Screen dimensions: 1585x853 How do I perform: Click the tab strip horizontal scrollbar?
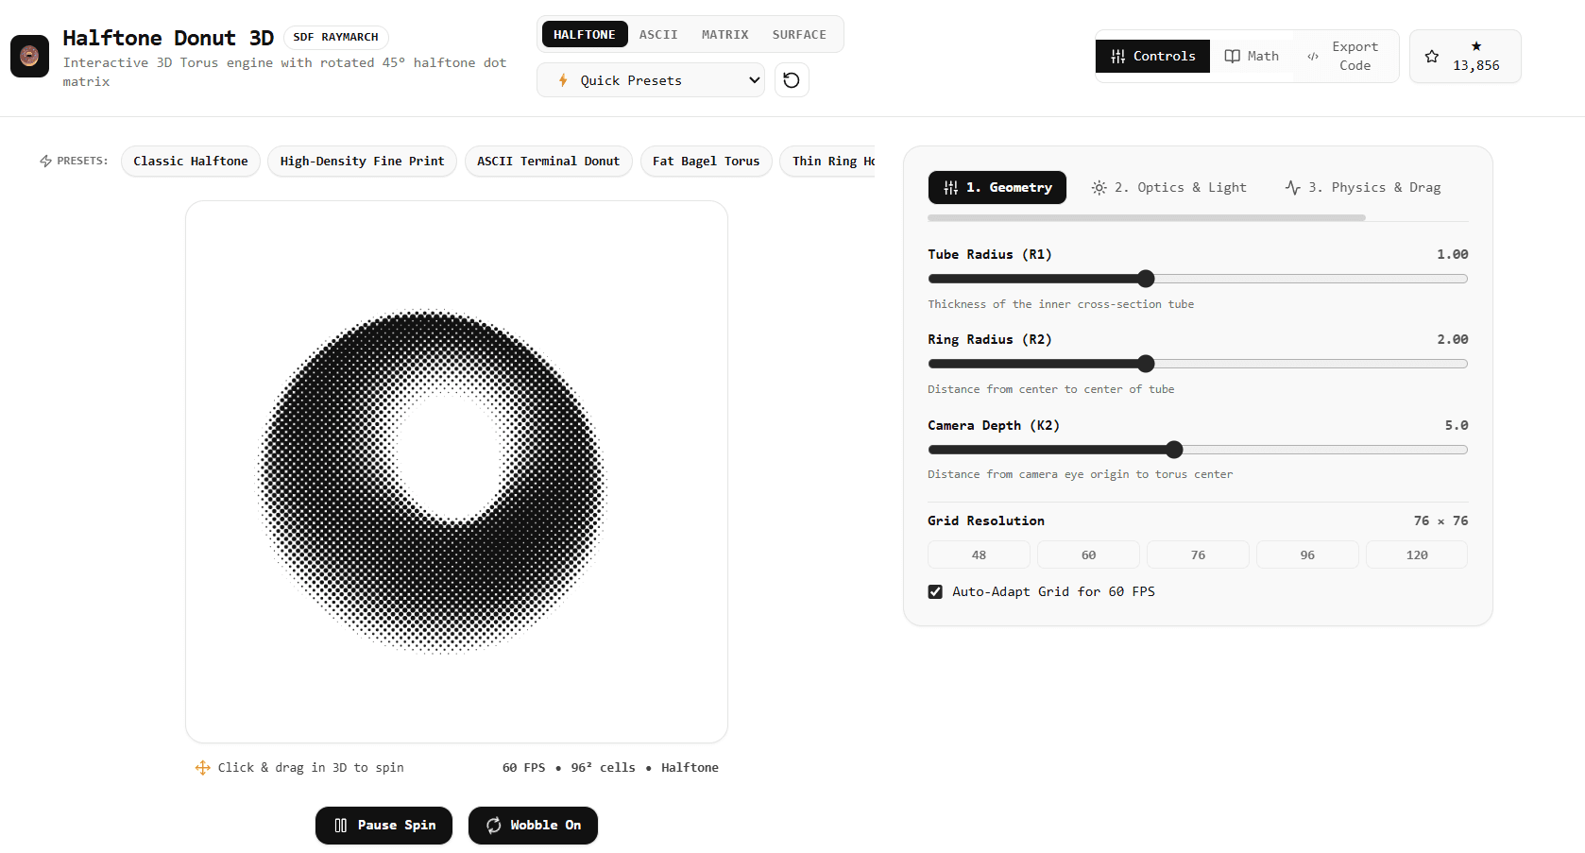[1147, 217]
